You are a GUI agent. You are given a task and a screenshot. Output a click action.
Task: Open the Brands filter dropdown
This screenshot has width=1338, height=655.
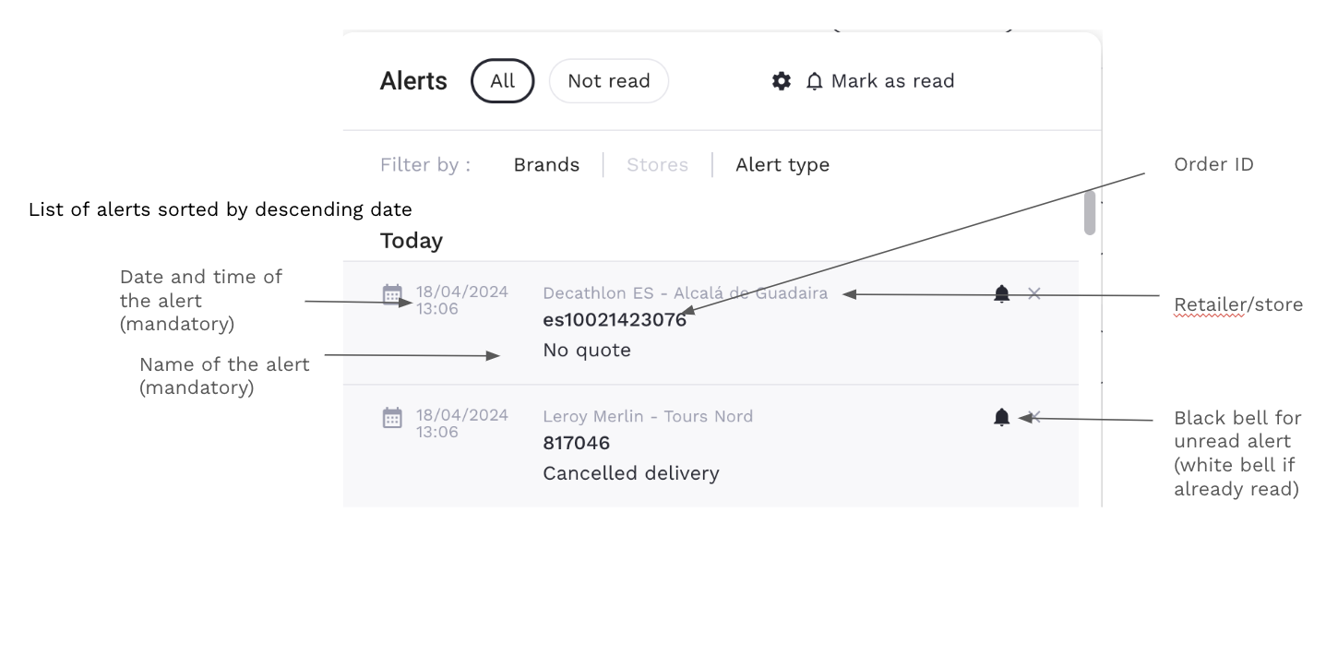coord(546,165)
